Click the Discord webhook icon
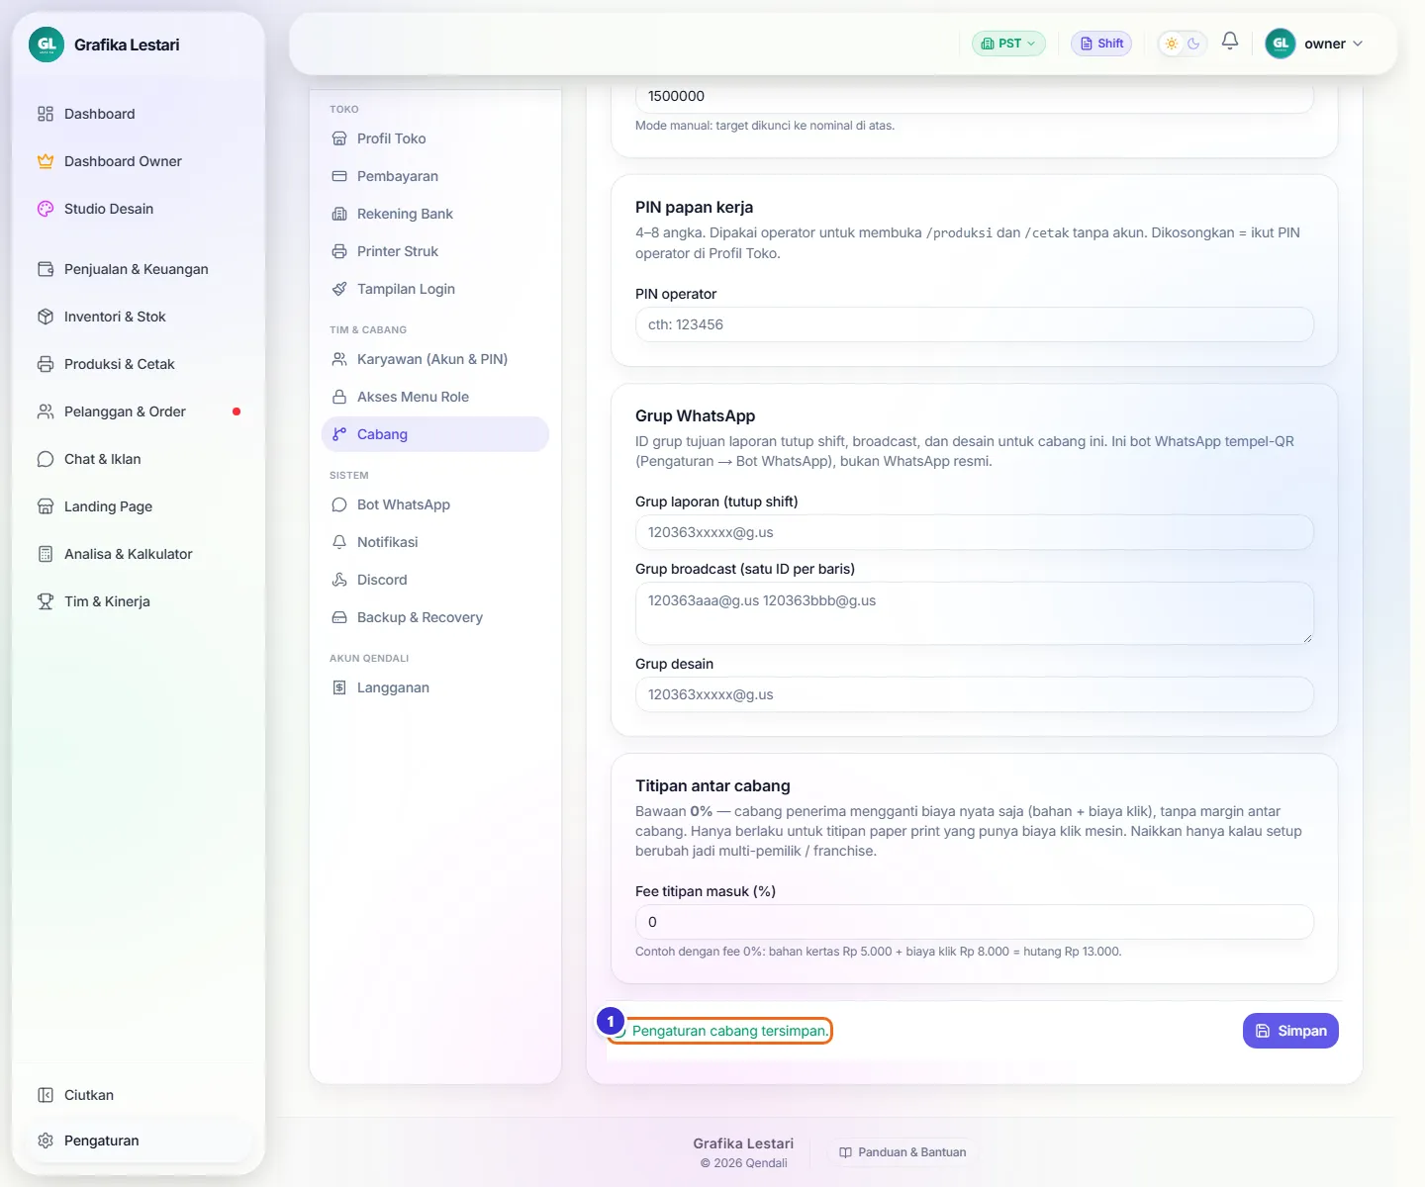 tap(339, 580)
